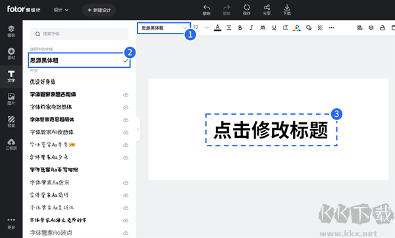
Task: Open the text color A swatch
Action: tap(217, 28)
